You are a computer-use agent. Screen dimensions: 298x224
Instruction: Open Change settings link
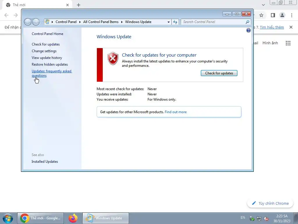(44, 51)
